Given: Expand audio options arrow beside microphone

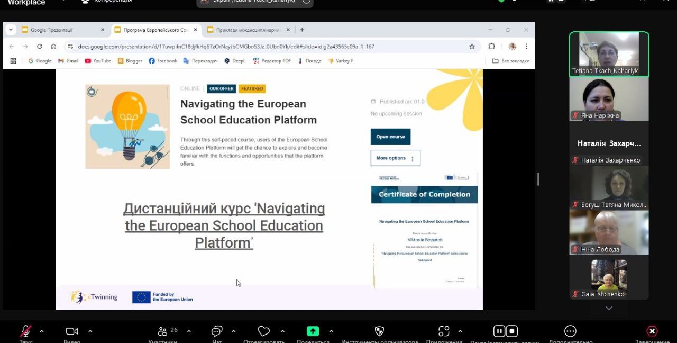Looking at the screenshot, I should tap(42, 331).
